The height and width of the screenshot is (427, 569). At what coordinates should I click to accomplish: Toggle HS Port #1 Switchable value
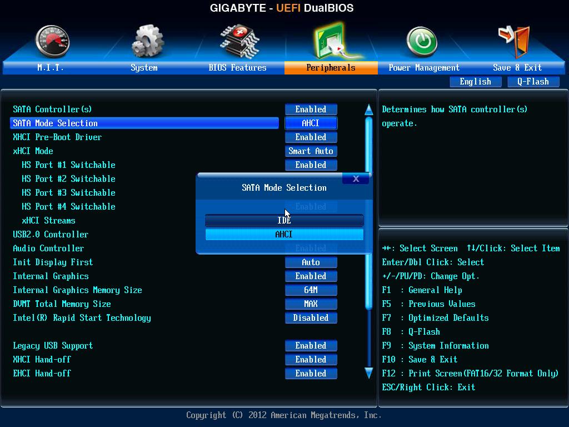[x=311, y=165]
